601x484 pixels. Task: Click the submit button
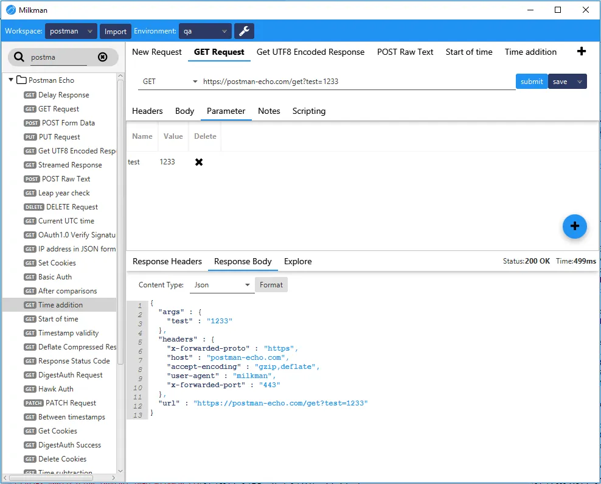point(531,81)
